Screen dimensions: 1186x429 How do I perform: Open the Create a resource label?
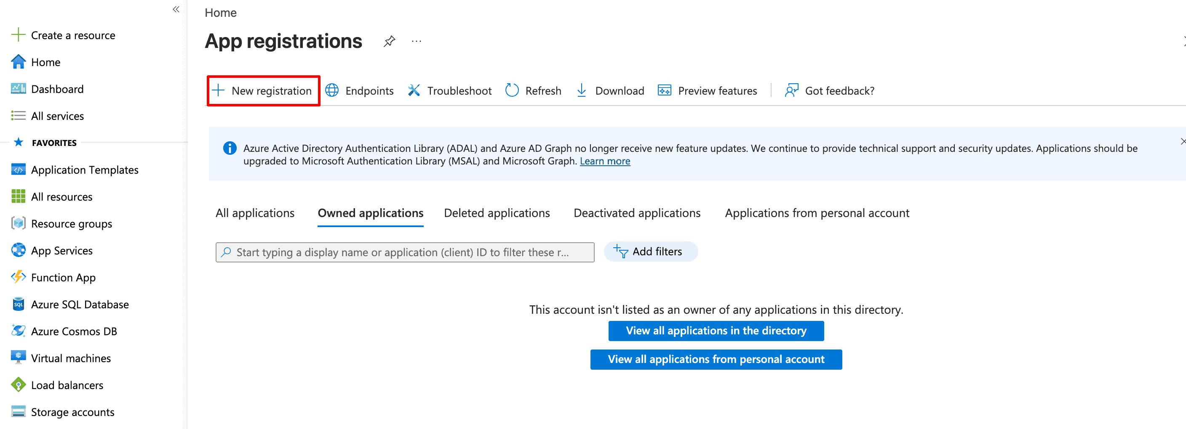tap(73, 35)
